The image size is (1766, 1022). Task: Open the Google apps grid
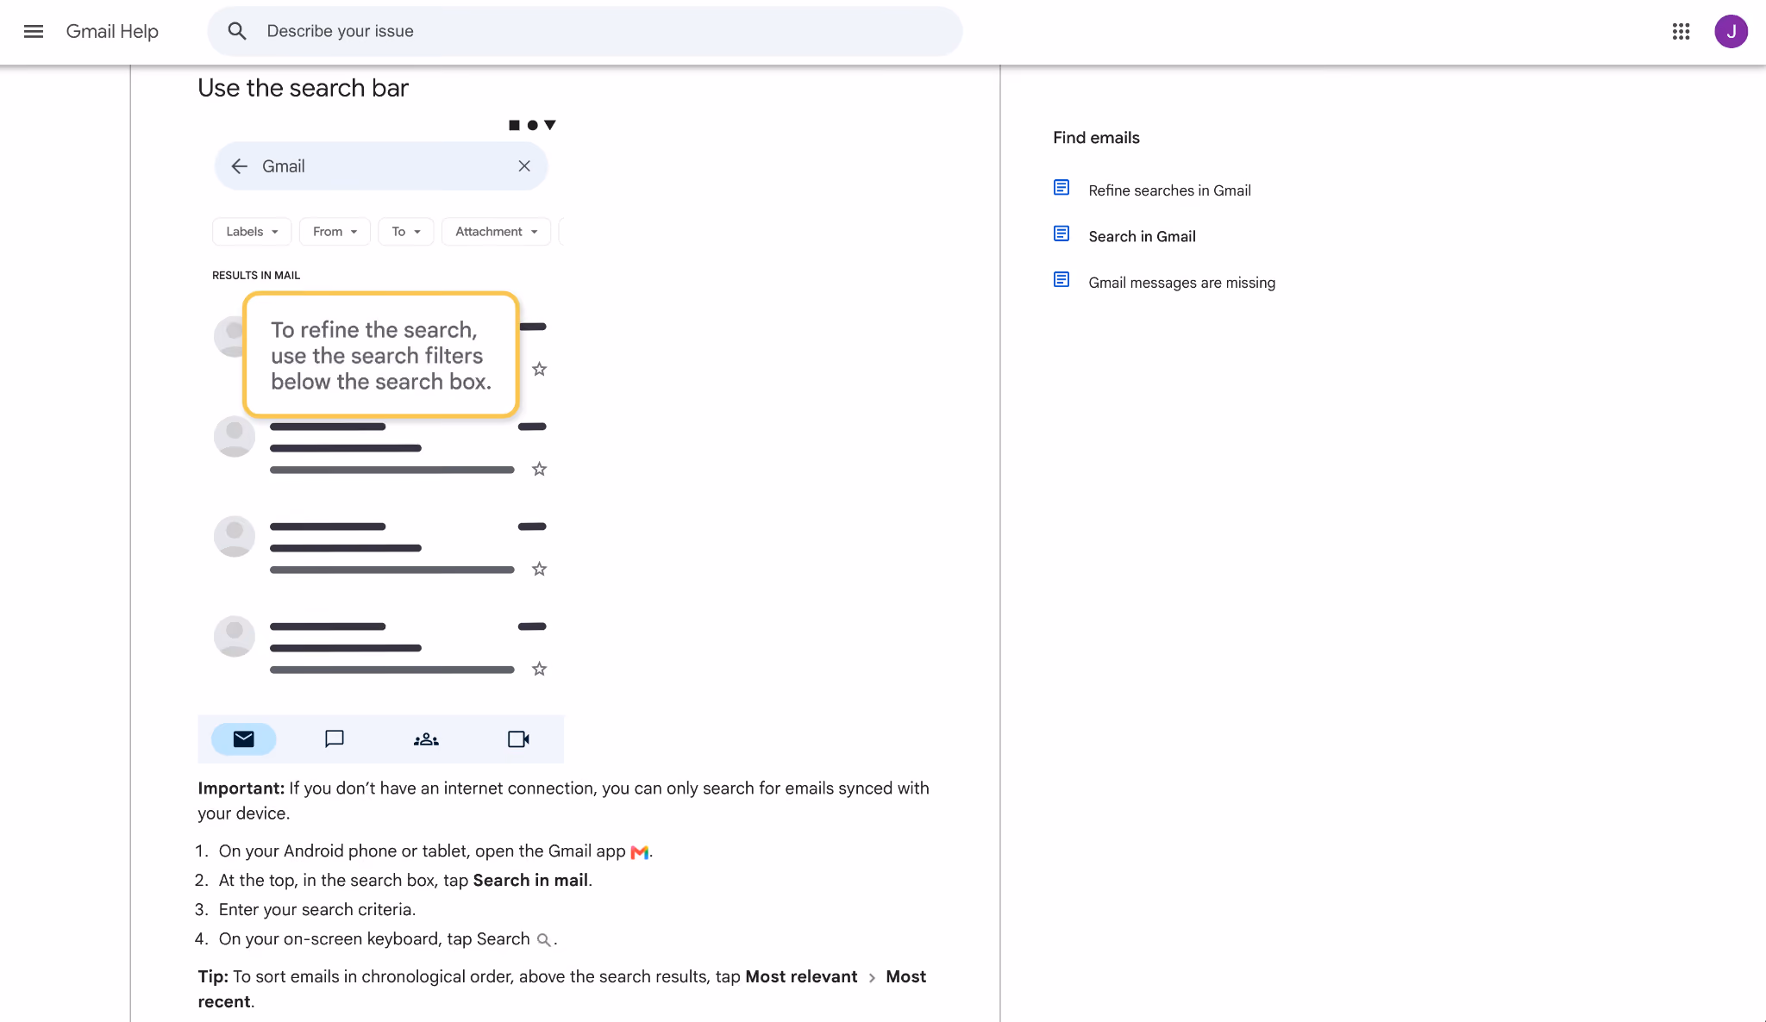tap(1681, 32)
